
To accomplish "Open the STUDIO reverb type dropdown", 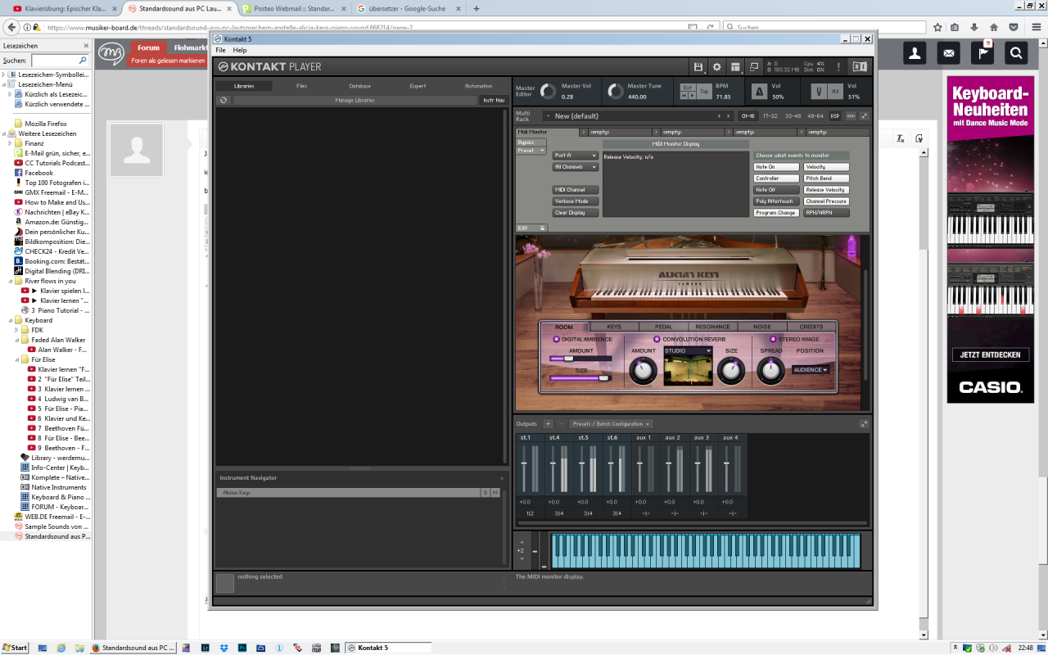I will click(689, 351).
